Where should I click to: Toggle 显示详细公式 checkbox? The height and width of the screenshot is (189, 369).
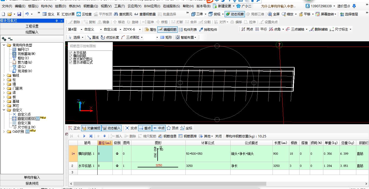71,62
